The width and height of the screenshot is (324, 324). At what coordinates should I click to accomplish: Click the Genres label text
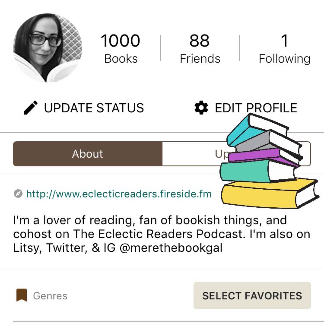coord(50,296)
